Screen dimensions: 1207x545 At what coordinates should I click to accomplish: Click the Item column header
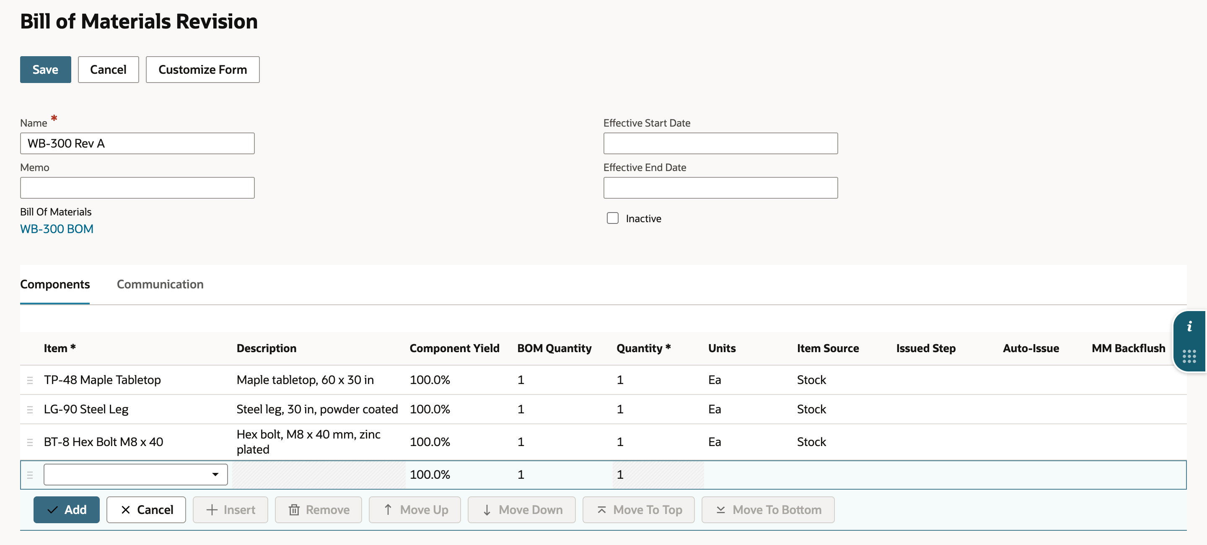(60, 349)
